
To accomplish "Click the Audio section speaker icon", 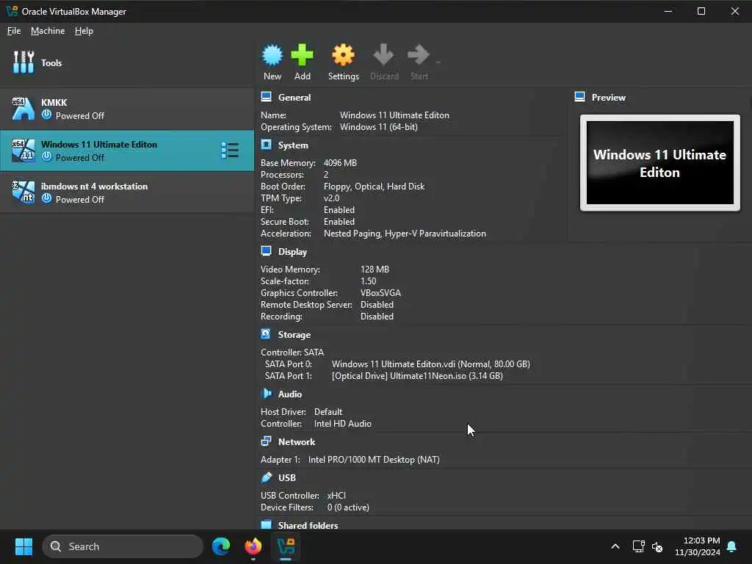I will click(266, 394).
